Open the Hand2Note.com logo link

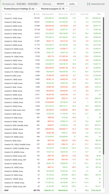pos(96,4)
